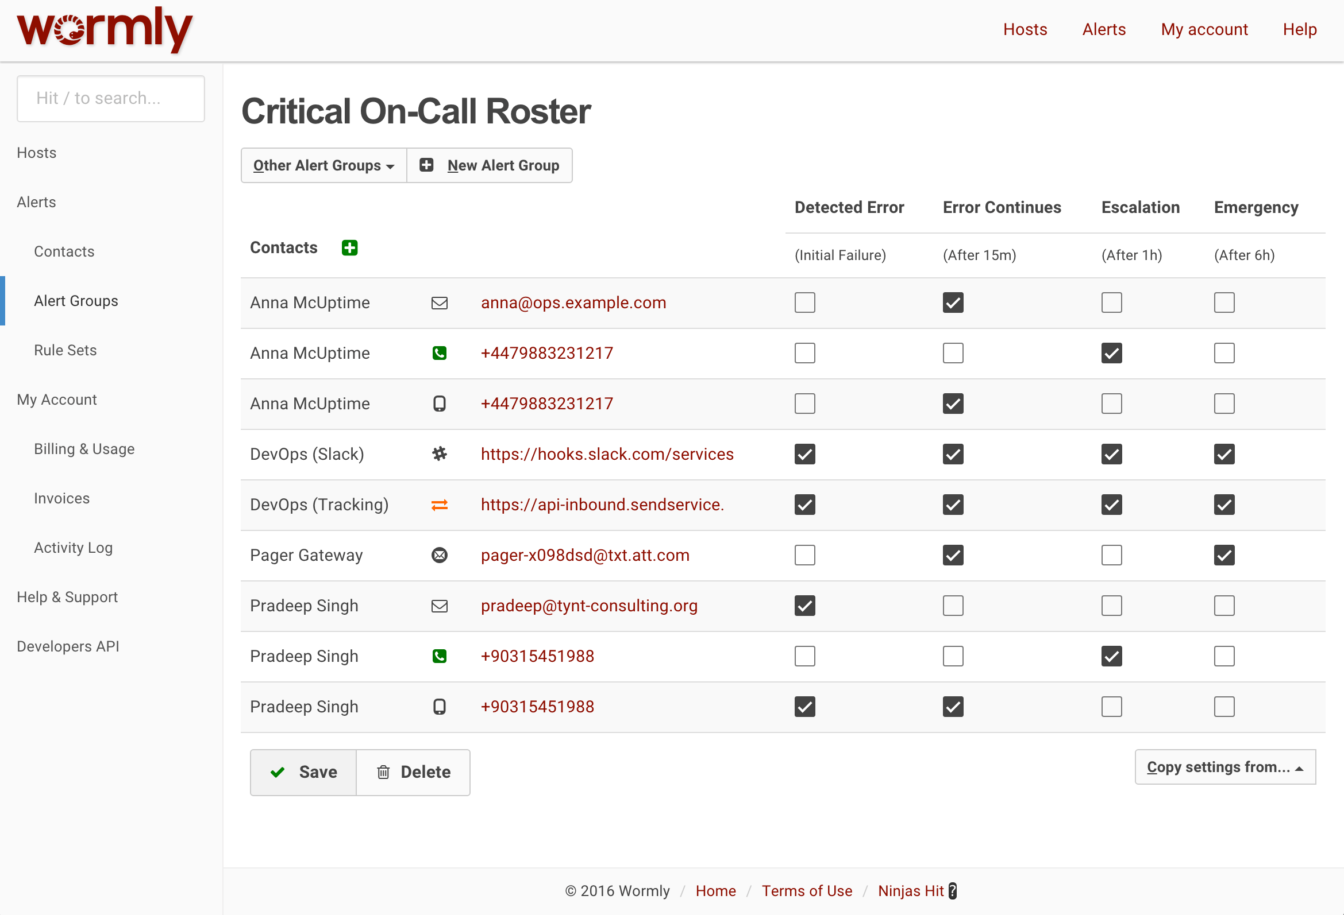Click the green add contact plus icon

pos(349,248)
